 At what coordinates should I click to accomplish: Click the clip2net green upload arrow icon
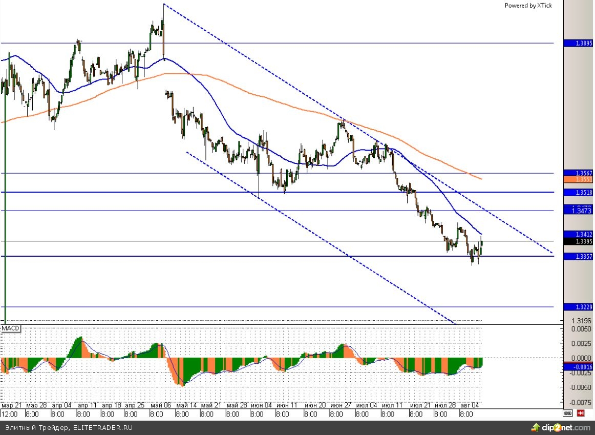[535, 427]
